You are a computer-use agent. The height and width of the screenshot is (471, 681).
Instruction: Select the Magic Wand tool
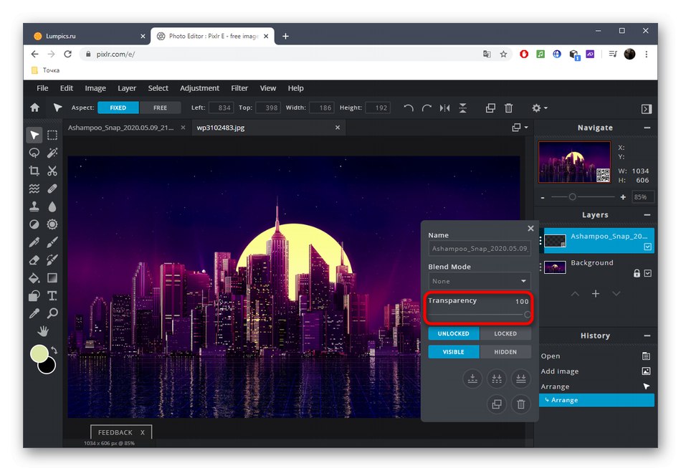tap(52, 153)
